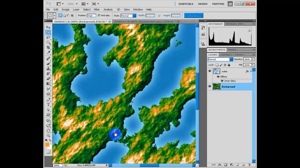Switch to second Untitled document tab

pyautogui.click(x=144, y=21)
